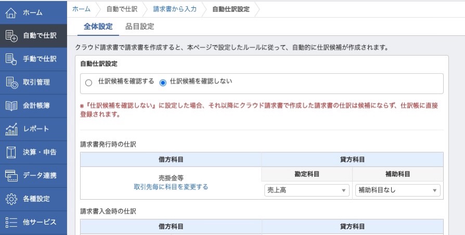Switch to the 品目設定 tab
The height and width of the screenshot is (235, 465).
pyautogui.click(x=140, y=27)
